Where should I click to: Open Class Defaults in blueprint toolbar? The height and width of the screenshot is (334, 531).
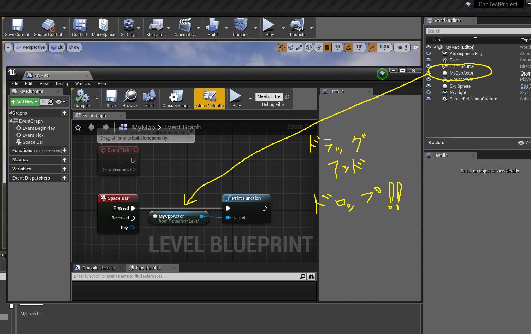tap(210, 99)
